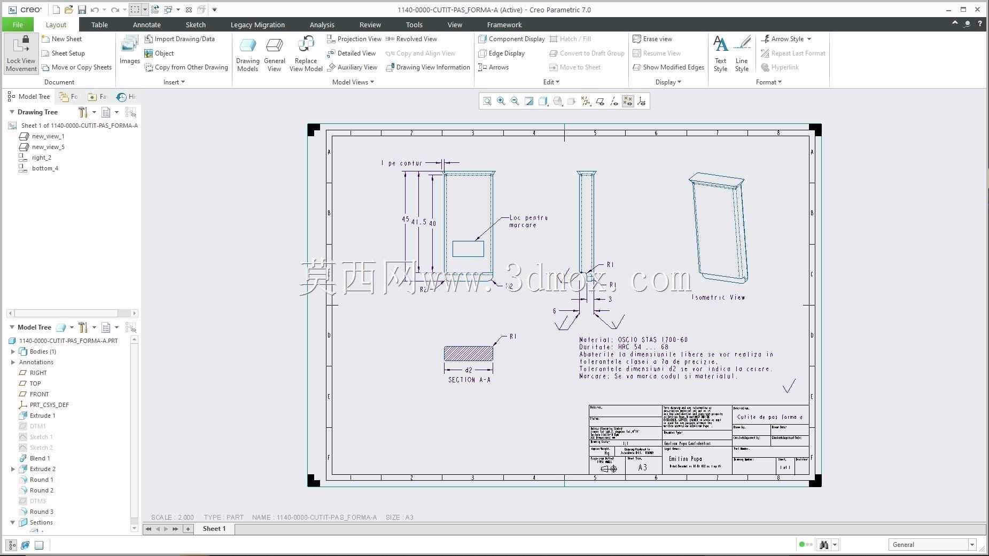Click the Images icon in Insert group

pos(129,50)
